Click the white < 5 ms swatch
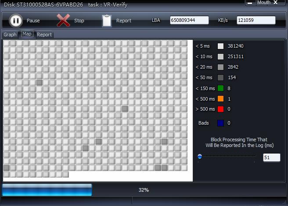 tap(220, 46)
